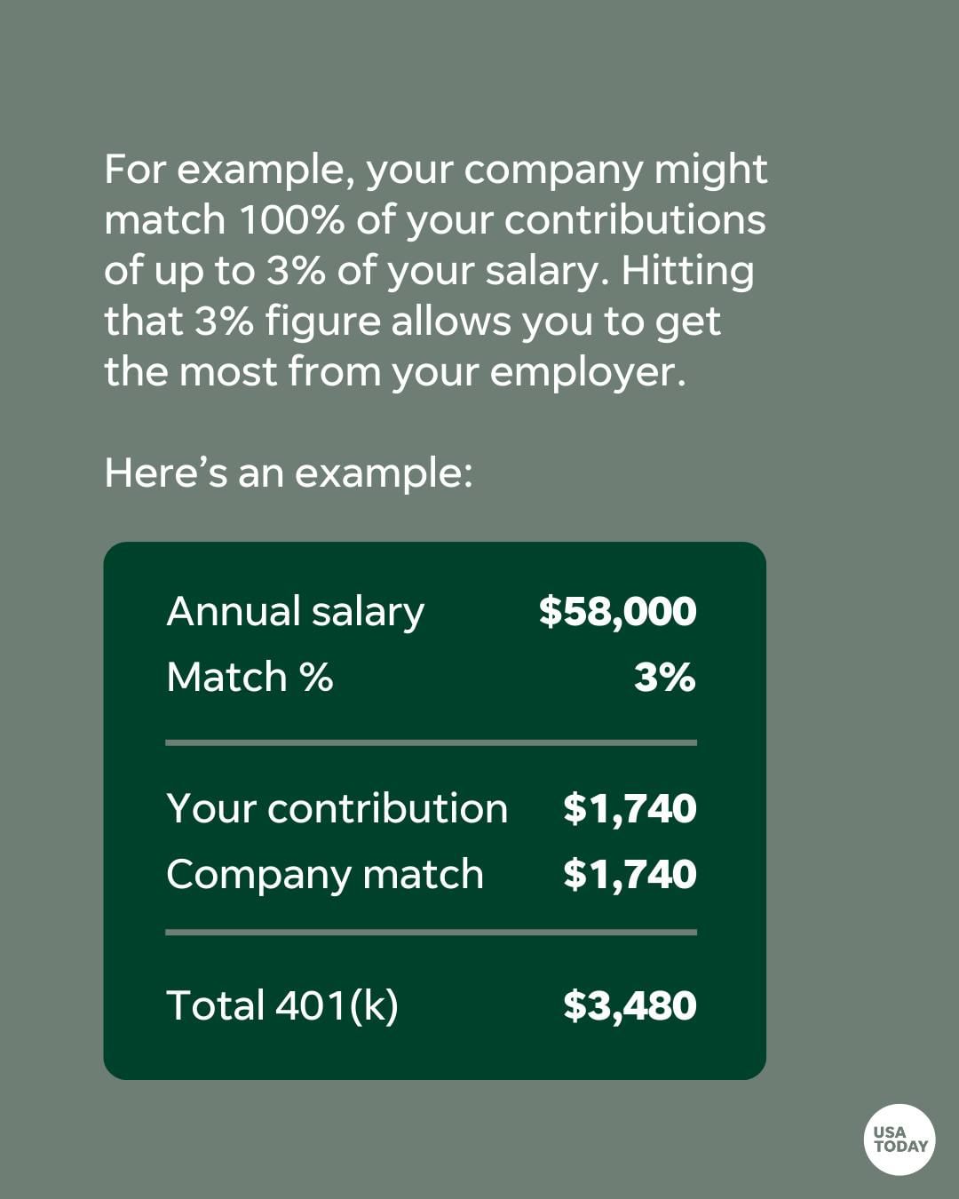Select the Annual salary label
The image size is (959, 1199).
click(296, 612)
